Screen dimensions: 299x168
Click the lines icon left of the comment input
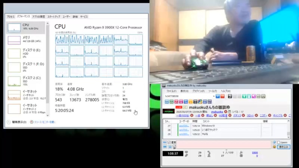(170, 147)
